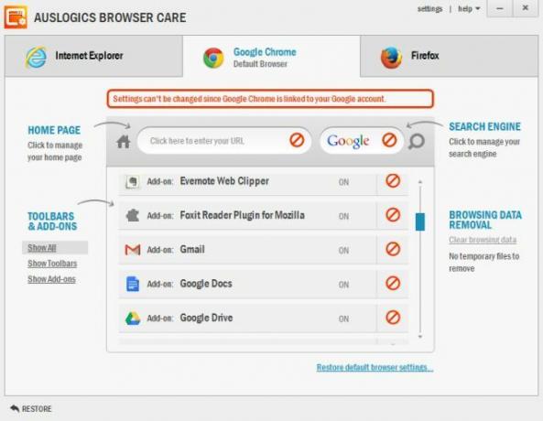
Task: Click the Foxit Reader Plugin for Mozilla name
Action: click(x=243, y=215)
